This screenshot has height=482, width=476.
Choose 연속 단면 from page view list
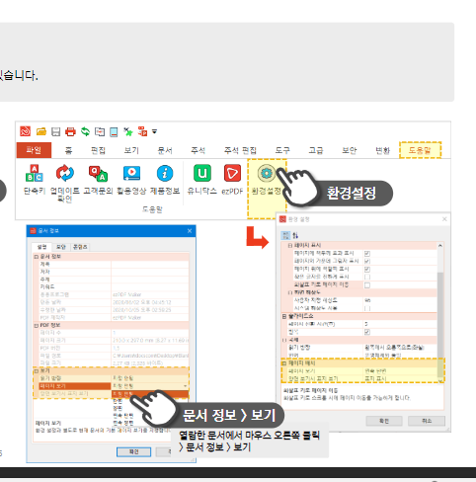pyautogui.click(x=123, y=416)
